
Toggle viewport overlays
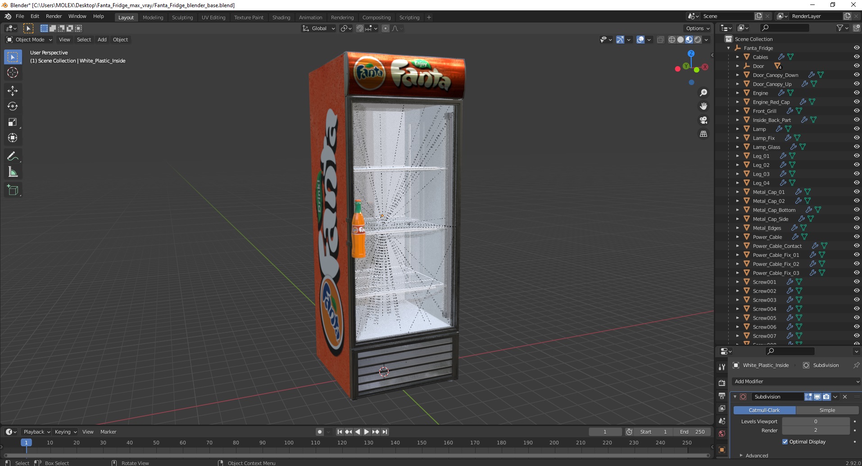tap(640, 40)
